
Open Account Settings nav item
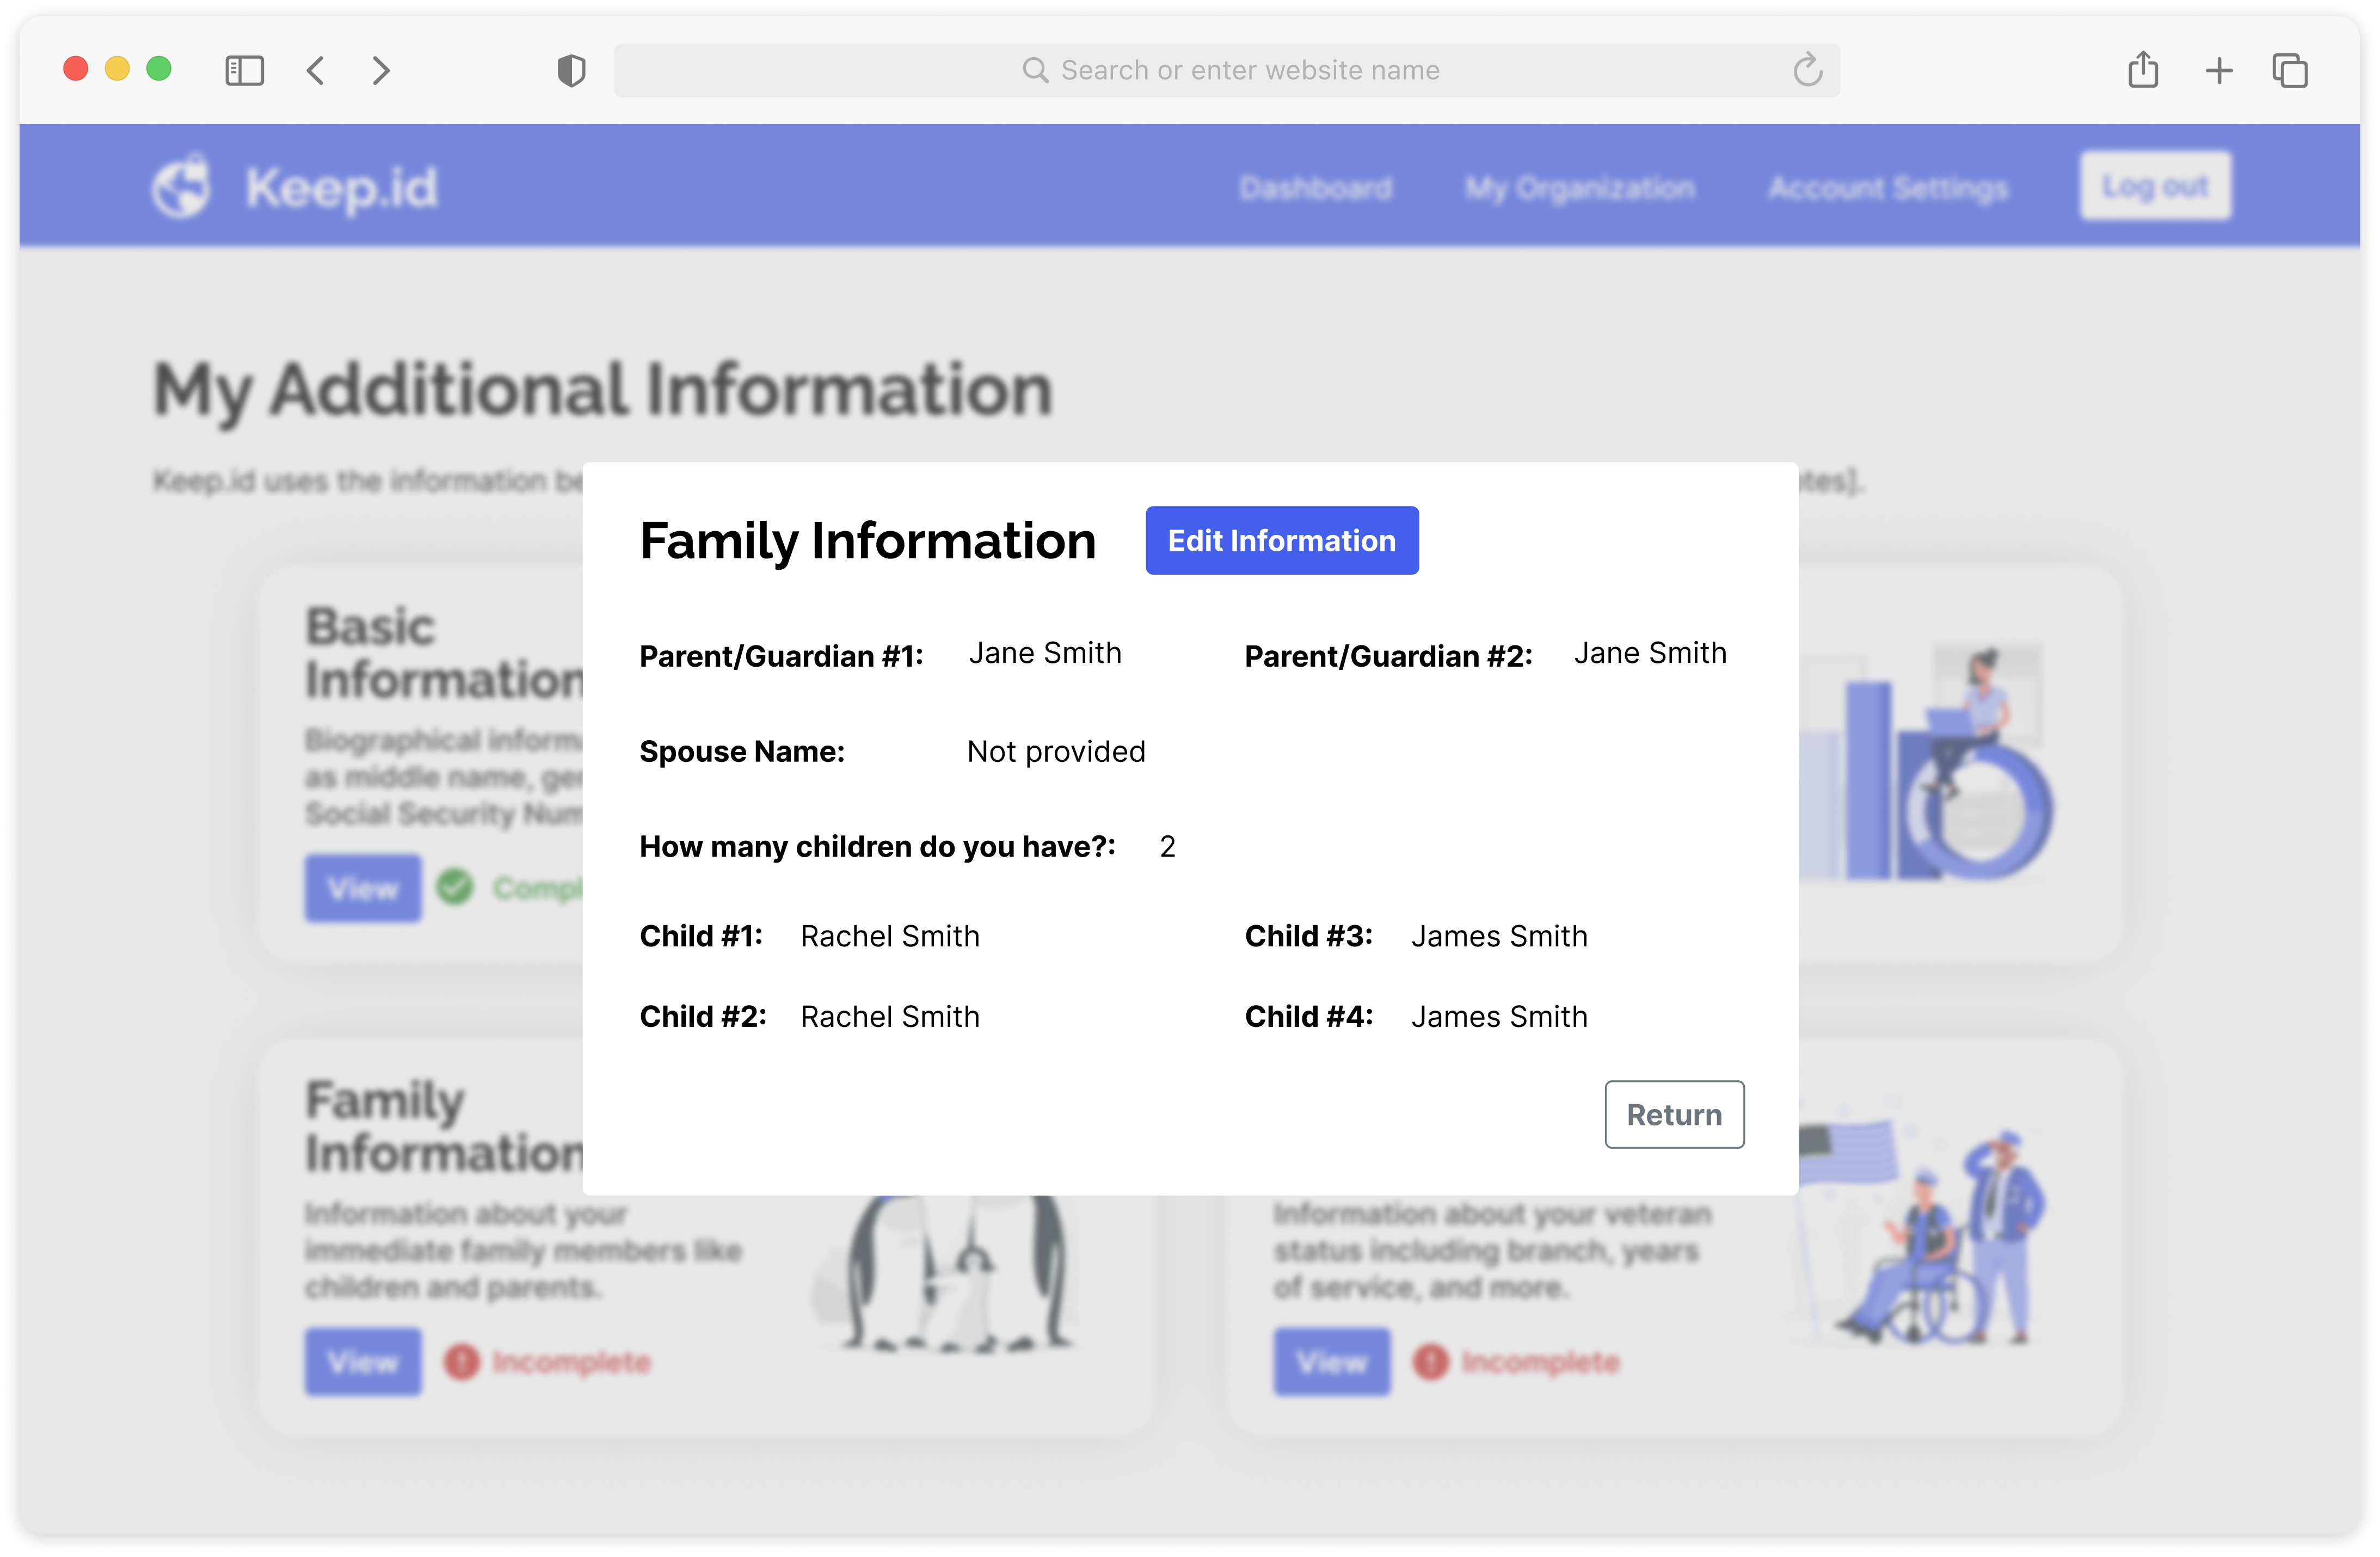[1888, 187]
